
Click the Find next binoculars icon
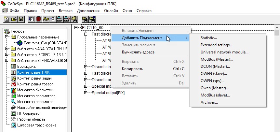coord(93,19)
